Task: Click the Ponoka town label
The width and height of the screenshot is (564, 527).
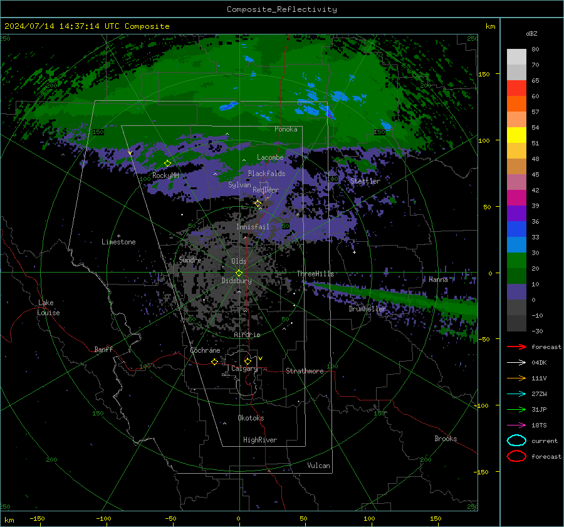Action: (286, 129)
